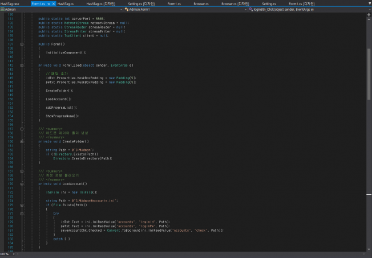Click the accounts.ini path string line

pyautogui.click(x=82, y=201)
